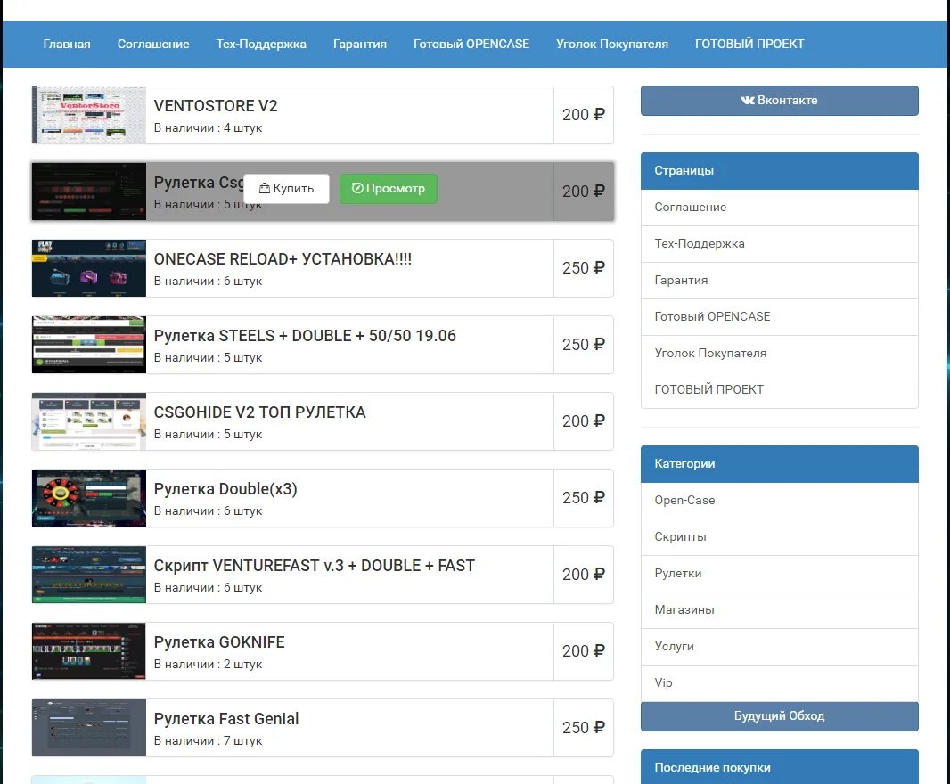Open Рулетка GOKNIFE product thumbnail

pos(89,651)
